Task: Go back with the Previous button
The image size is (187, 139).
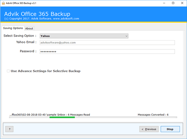Action: pyautogui.click(x=149, y=129)
